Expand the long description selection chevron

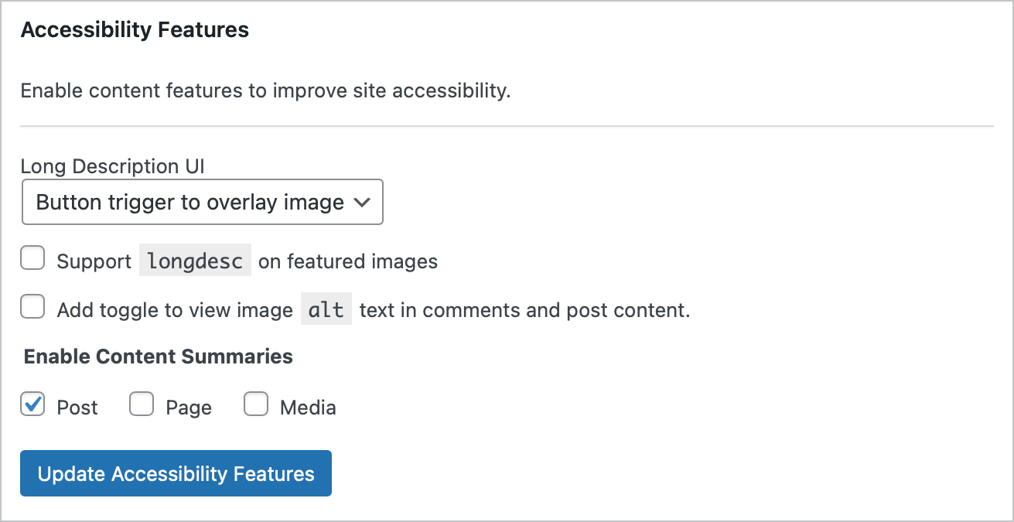pyautogui.click(x=362, y=202)
